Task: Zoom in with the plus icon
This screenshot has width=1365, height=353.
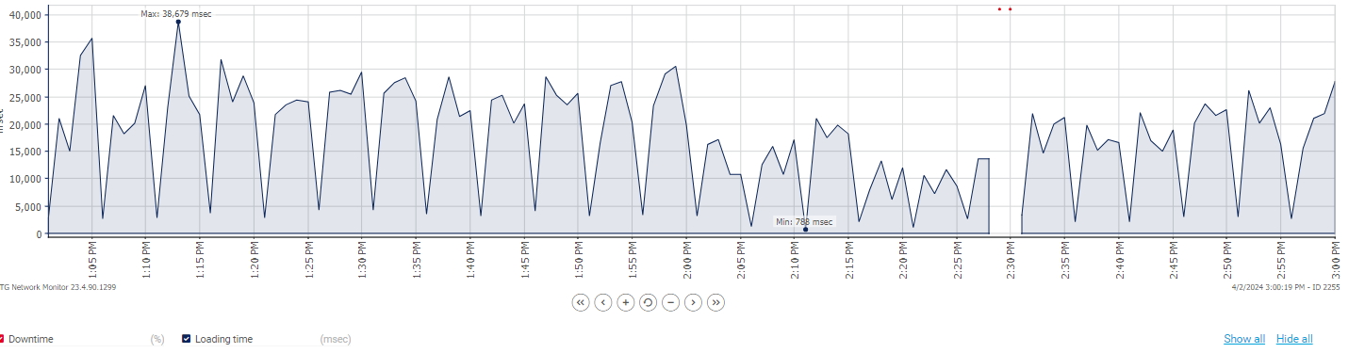Action: click(625, 302)
